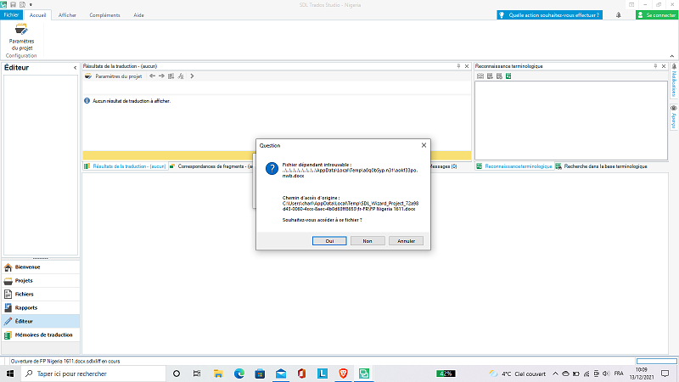Click the concordance search icon in results toolbar
The width and height of the screenshot is (679, 382).
coord(181,76)
